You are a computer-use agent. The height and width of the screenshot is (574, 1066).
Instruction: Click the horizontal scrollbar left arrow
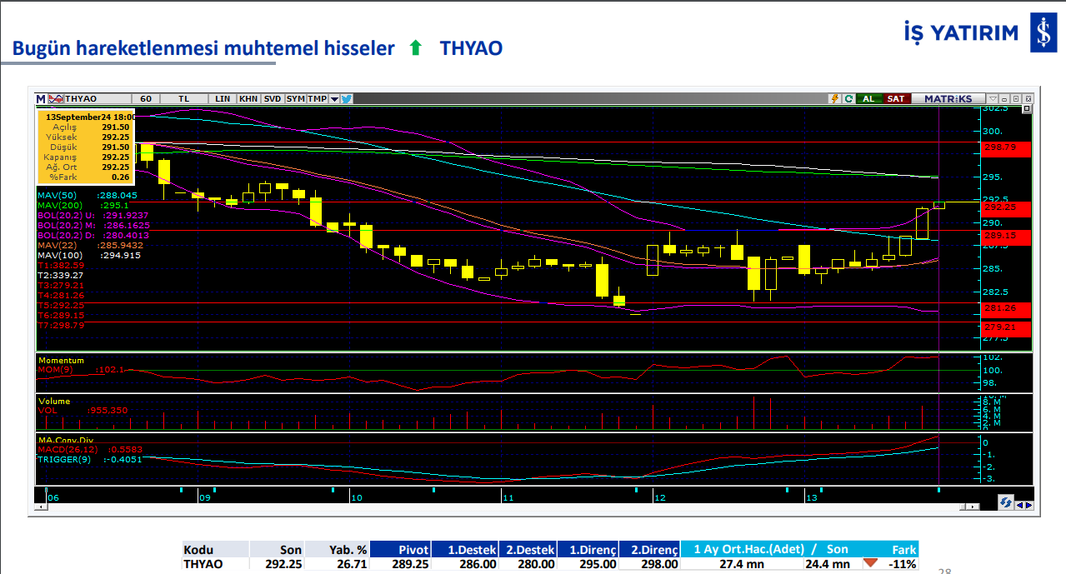point(42,505)
